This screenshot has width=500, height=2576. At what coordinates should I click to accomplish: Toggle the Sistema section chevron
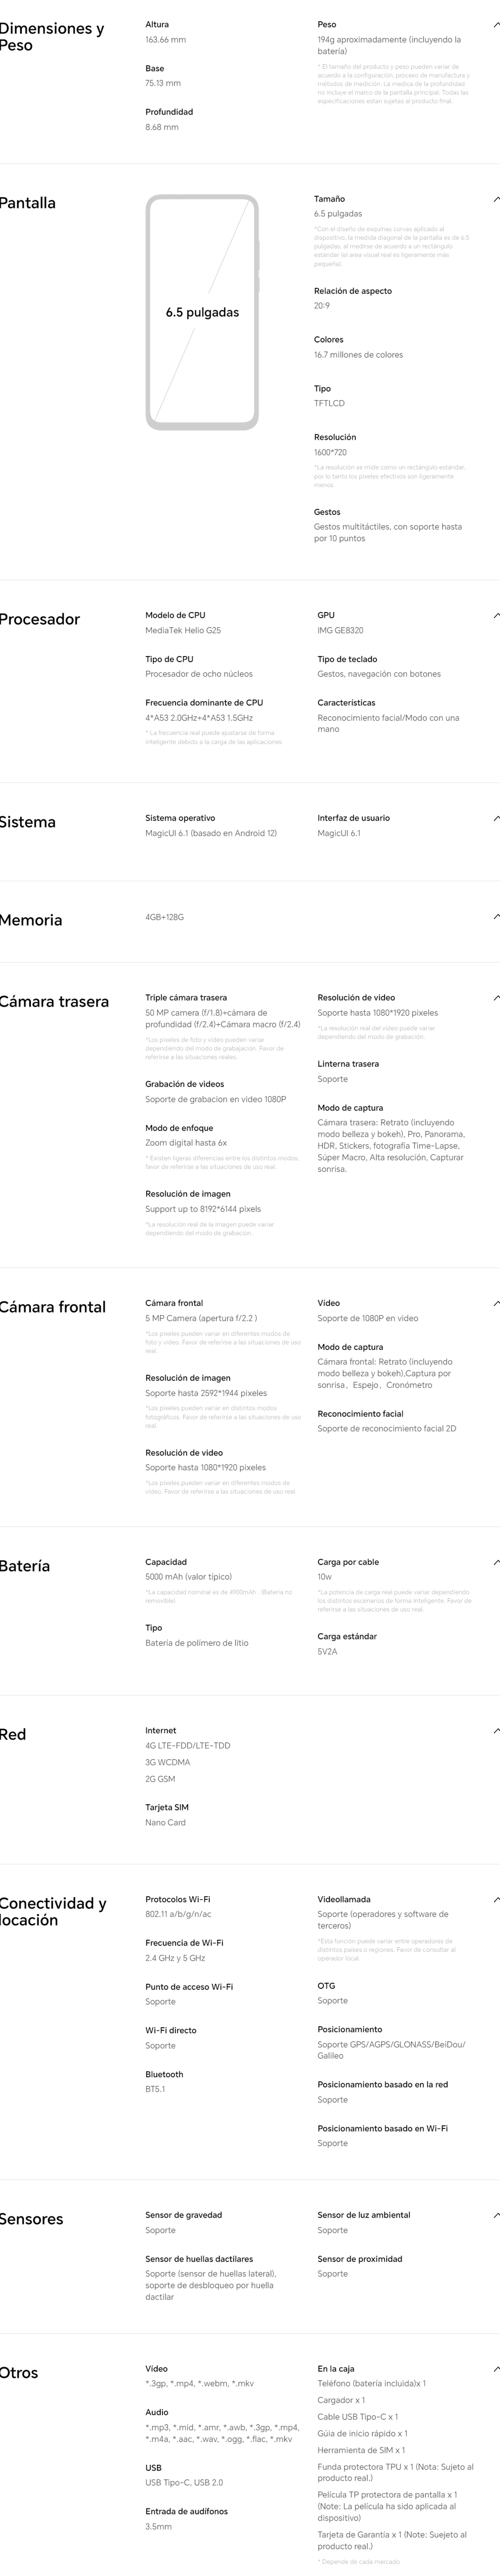pos(495,819)
